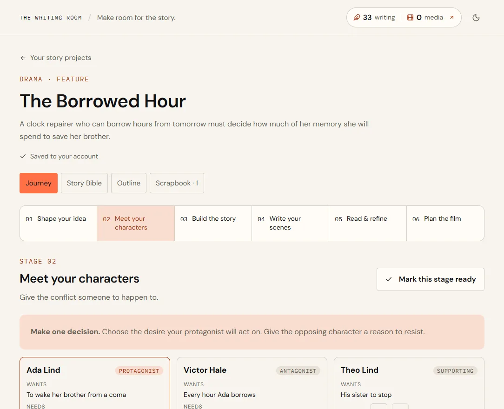Click the Make room for the story tagline
The image size is (504, 409).
click(136, 18)
